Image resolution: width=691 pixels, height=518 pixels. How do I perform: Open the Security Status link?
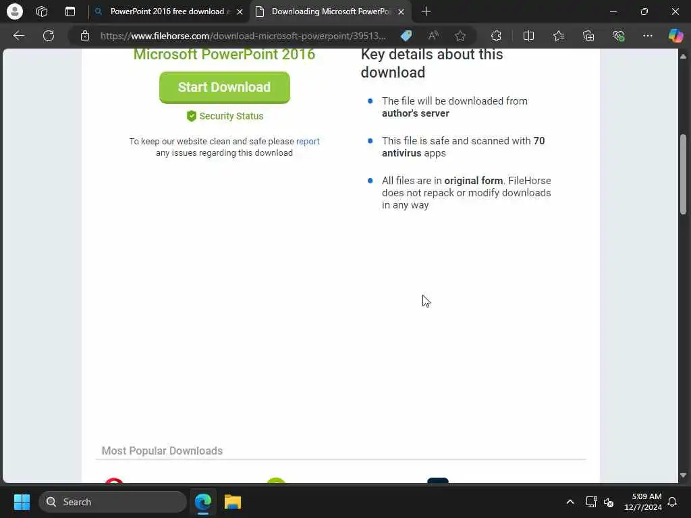click(x=231, y=116)
